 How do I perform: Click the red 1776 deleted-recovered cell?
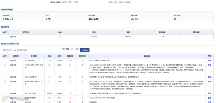pyautogui.click(x=70, y=61)
